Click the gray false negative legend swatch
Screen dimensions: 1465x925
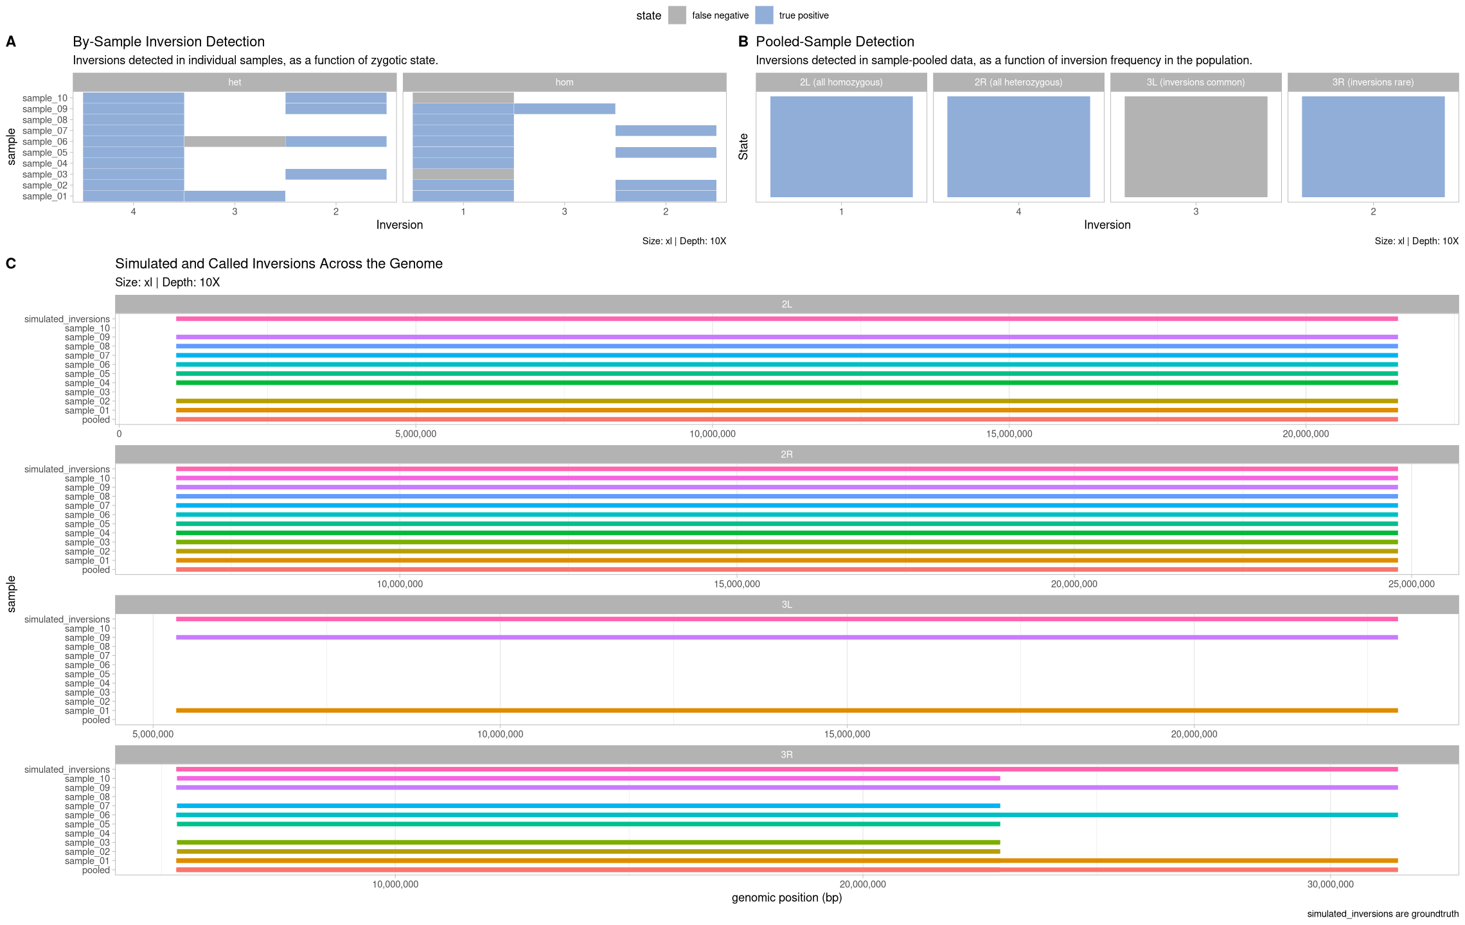click(x=677, y=15)
